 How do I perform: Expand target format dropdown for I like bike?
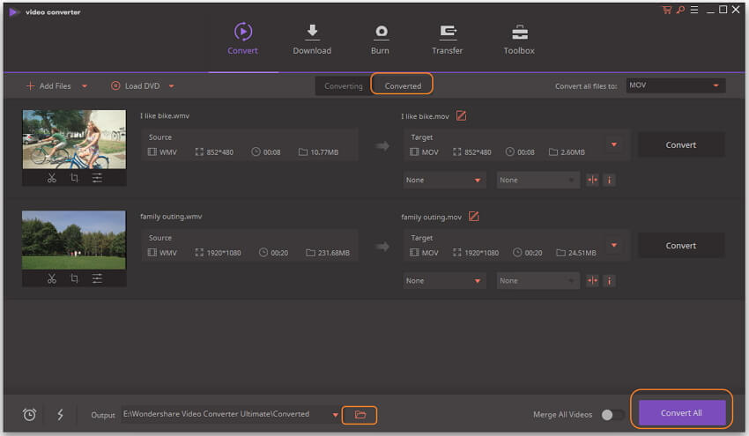point(614,144)
